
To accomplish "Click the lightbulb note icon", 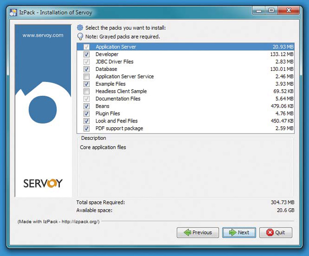I will (80, 37).
